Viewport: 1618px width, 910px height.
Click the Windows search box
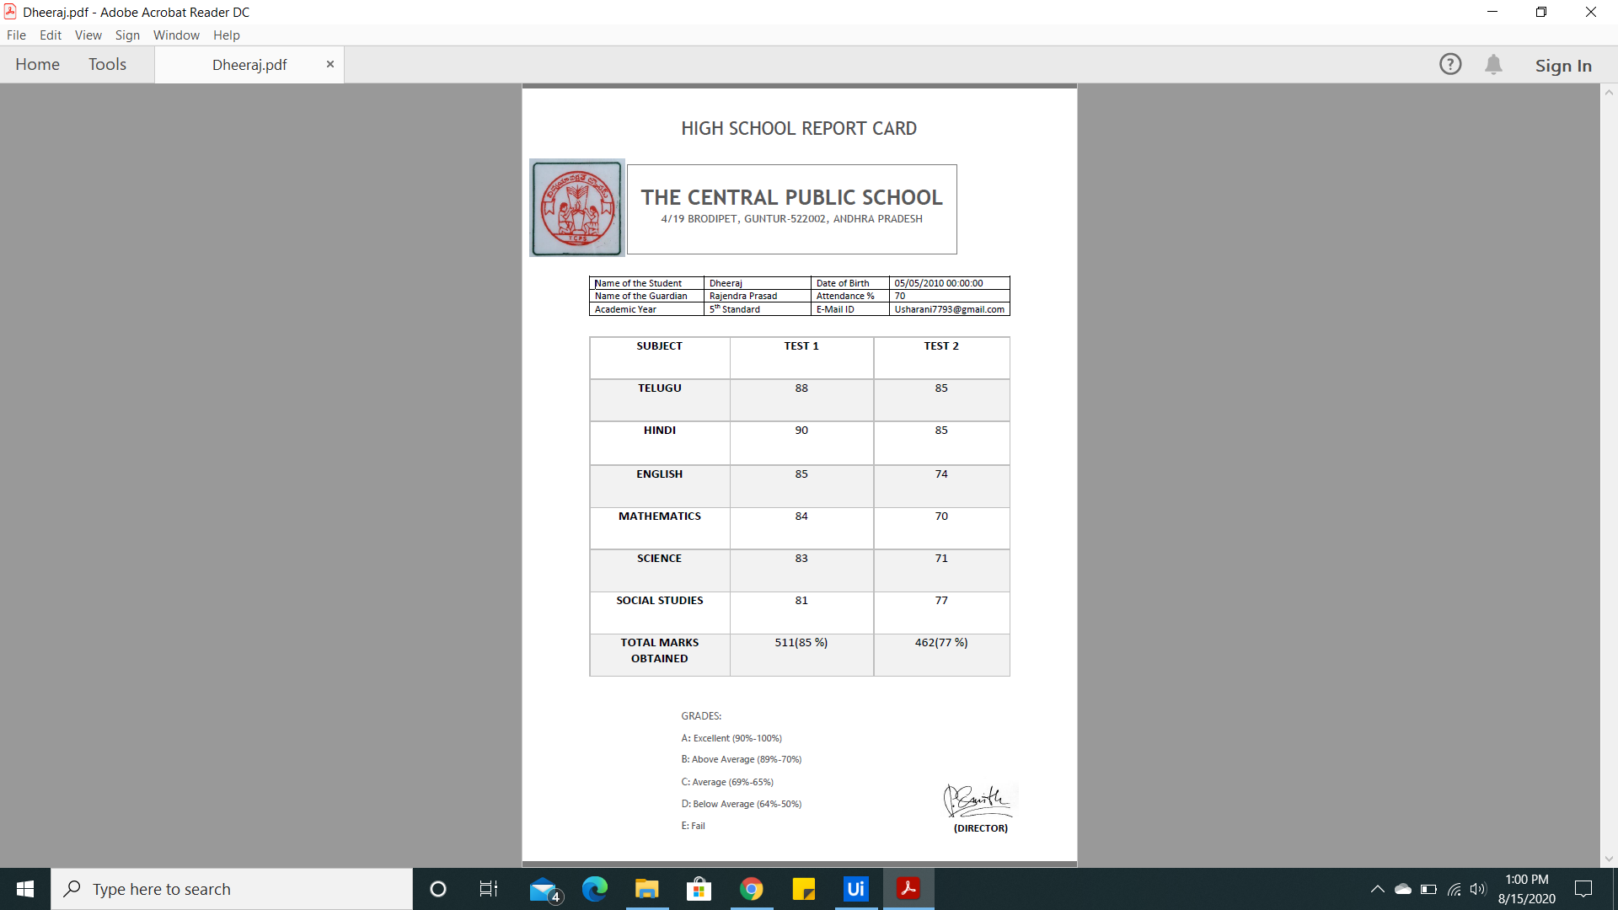[232, 889]
